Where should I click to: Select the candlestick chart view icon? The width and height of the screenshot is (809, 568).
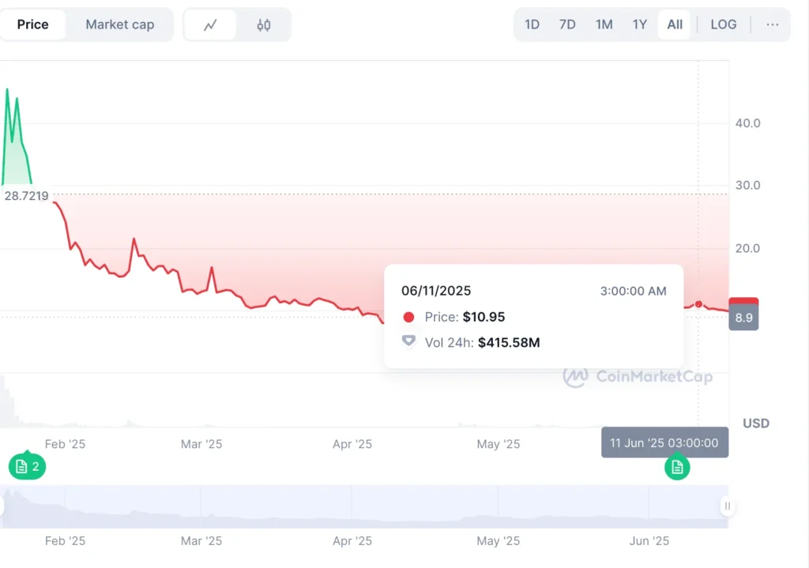tap(264, 24)
